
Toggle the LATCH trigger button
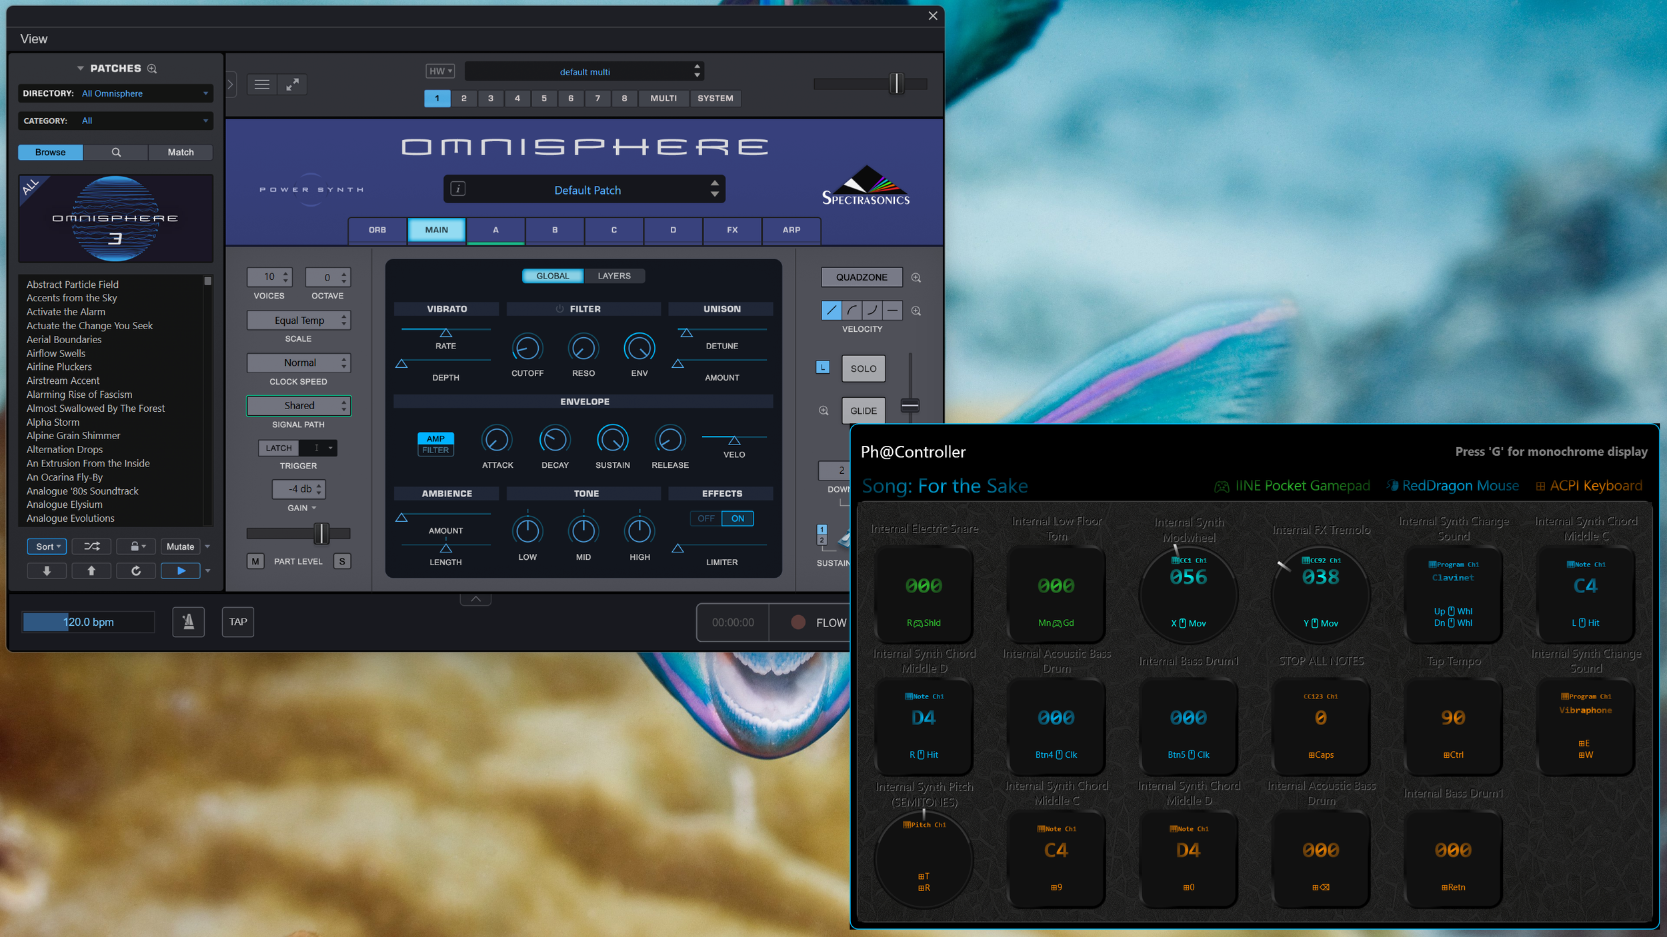click(x=279, y=449)
